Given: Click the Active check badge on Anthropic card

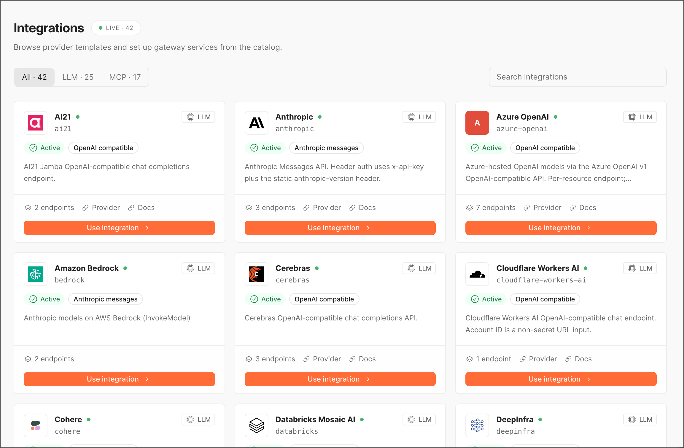Looking at the screenshot, I should click(265, 148).
